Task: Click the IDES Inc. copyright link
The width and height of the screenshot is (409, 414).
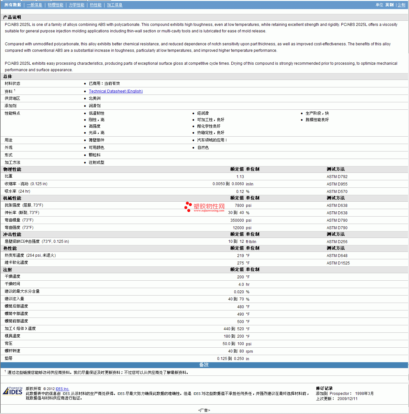Action: point(62,389)
